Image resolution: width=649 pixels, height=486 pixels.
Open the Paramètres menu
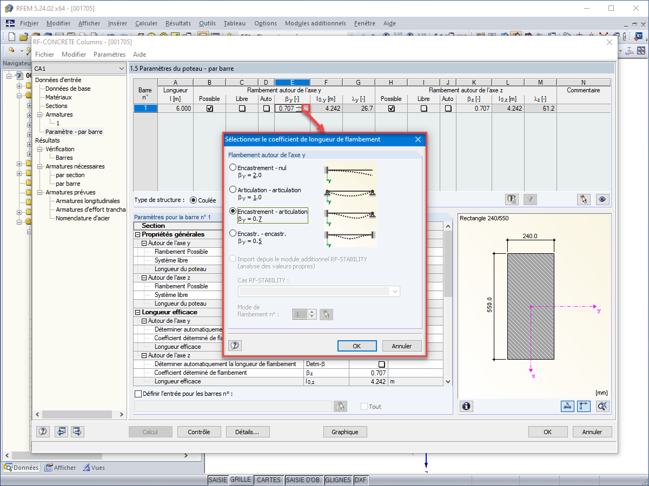click(109, 55)
